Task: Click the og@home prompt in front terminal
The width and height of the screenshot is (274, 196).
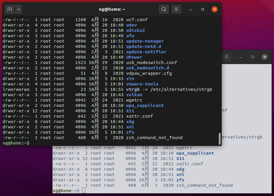Action: (x=16, y=143)
